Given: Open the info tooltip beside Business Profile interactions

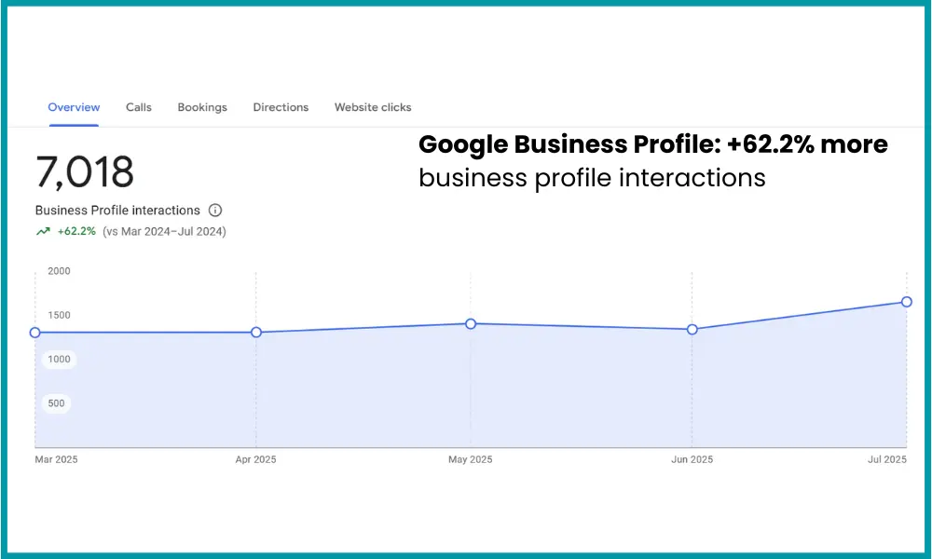Looking at the screenshot, I should click(x=215, y=211).
